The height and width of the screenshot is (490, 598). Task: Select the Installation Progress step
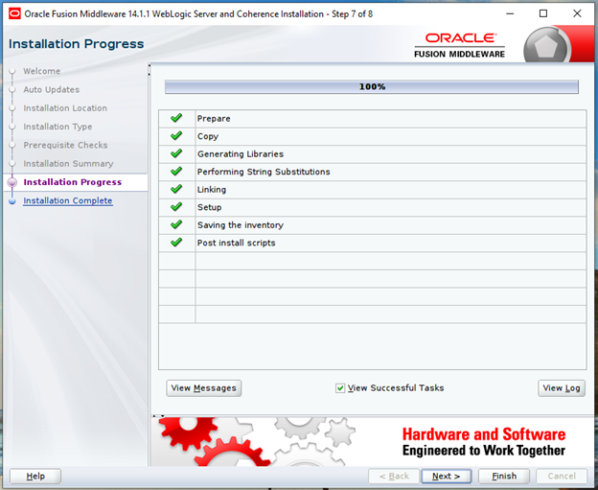click(73, 182)
